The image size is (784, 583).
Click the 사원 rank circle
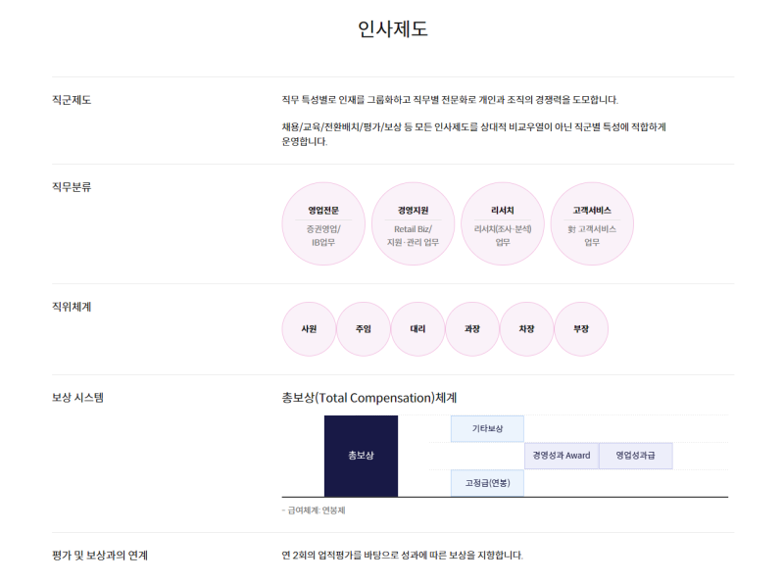coord(309,329)
